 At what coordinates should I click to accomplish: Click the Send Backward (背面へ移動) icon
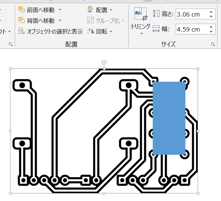21,20
